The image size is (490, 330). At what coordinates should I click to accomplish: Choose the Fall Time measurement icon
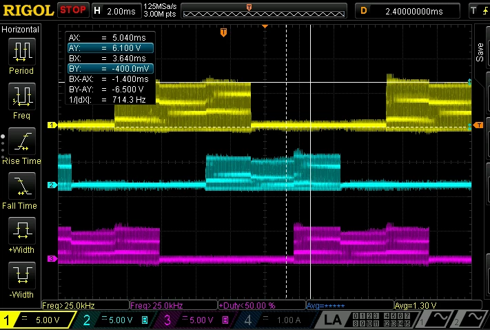[22, 186]
